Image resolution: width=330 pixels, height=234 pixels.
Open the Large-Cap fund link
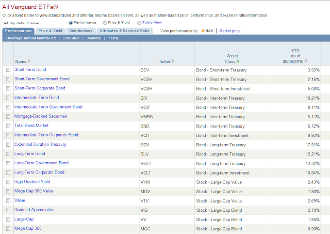[24, 219]
